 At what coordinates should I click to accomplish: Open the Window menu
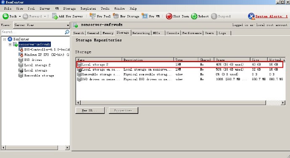point(119,8)
